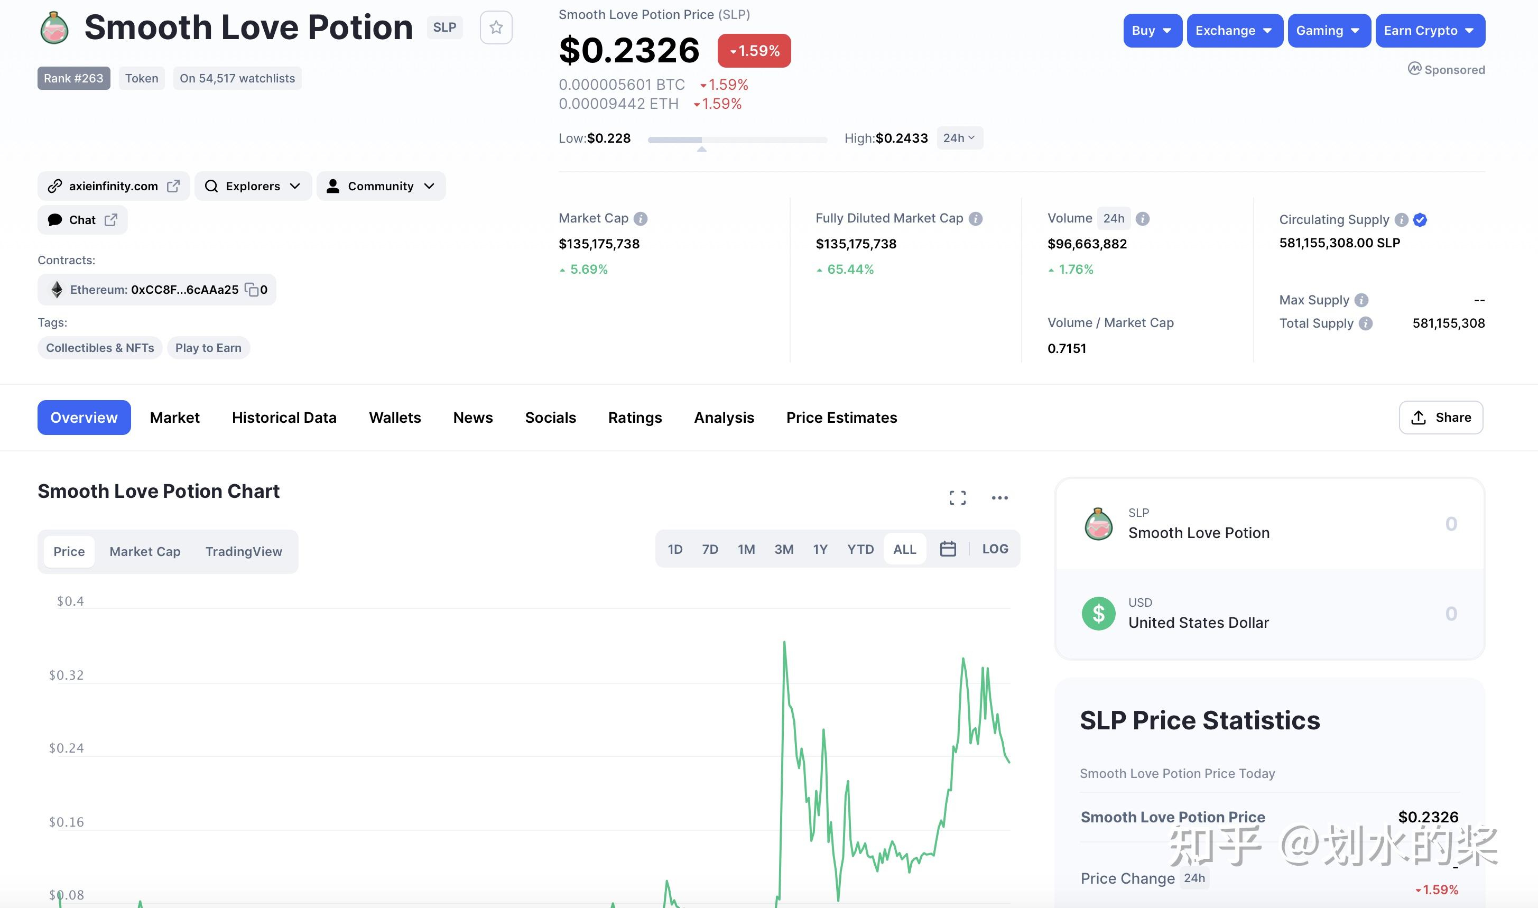This screenshot has height=908, width=1538.
Task: Open chart three-dot more options
Action: (x=999, y=498)
